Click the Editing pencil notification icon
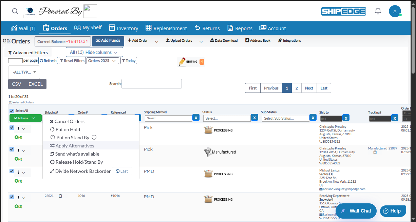Image resolution: width=416 pixels, height=222 pixels. 182,61
